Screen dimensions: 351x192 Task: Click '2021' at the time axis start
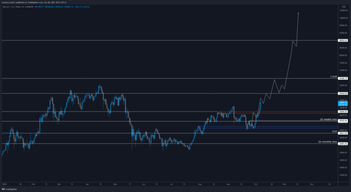[4, 185]
